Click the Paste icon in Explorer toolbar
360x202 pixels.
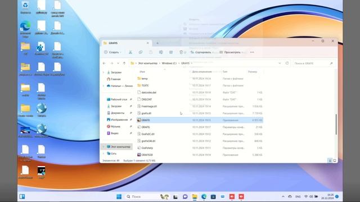coord(151,52)
